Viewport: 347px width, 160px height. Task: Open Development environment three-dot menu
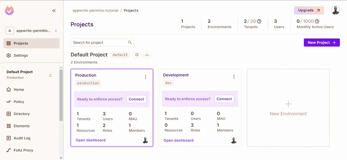234,77
